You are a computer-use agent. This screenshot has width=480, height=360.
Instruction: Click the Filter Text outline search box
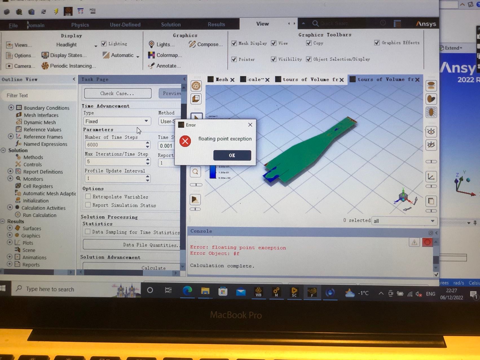point(38,95)
